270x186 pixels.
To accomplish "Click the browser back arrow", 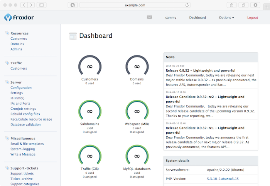I will point(23,5).
